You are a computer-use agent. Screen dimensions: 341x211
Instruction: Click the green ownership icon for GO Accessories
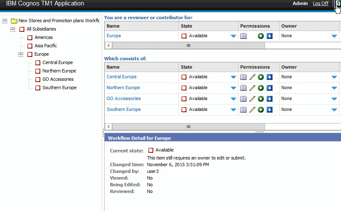[x=261, y=99]
